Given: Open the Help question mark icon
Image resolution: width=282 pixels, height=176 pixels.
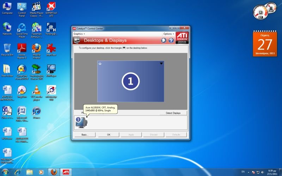Looking at the screenshot, I should coord(171,40).
